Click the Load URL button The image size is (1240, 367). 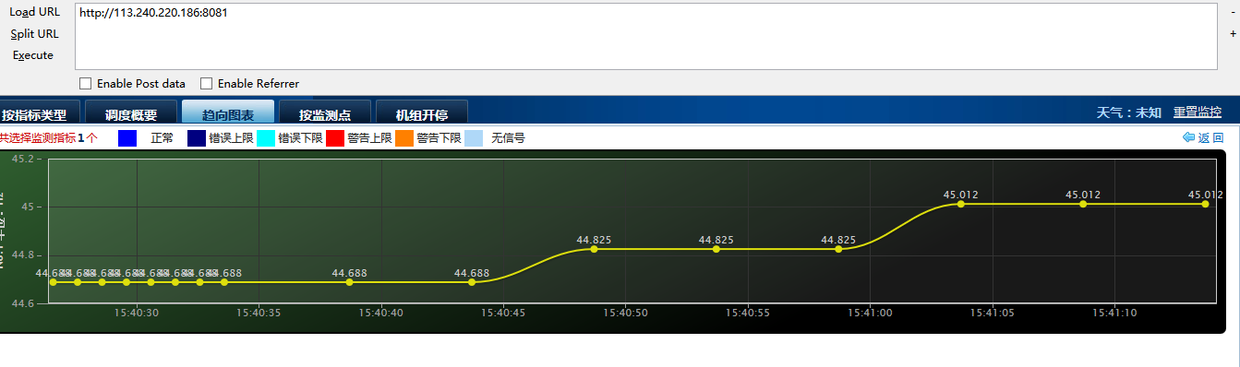(34, 12)
